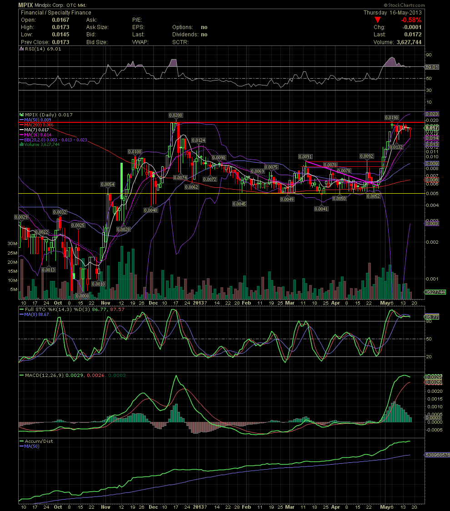The width and height of the screenshot is (450, 511).
Task: Click the Open price value 0.0167
Action: click(x=60, y=20)
